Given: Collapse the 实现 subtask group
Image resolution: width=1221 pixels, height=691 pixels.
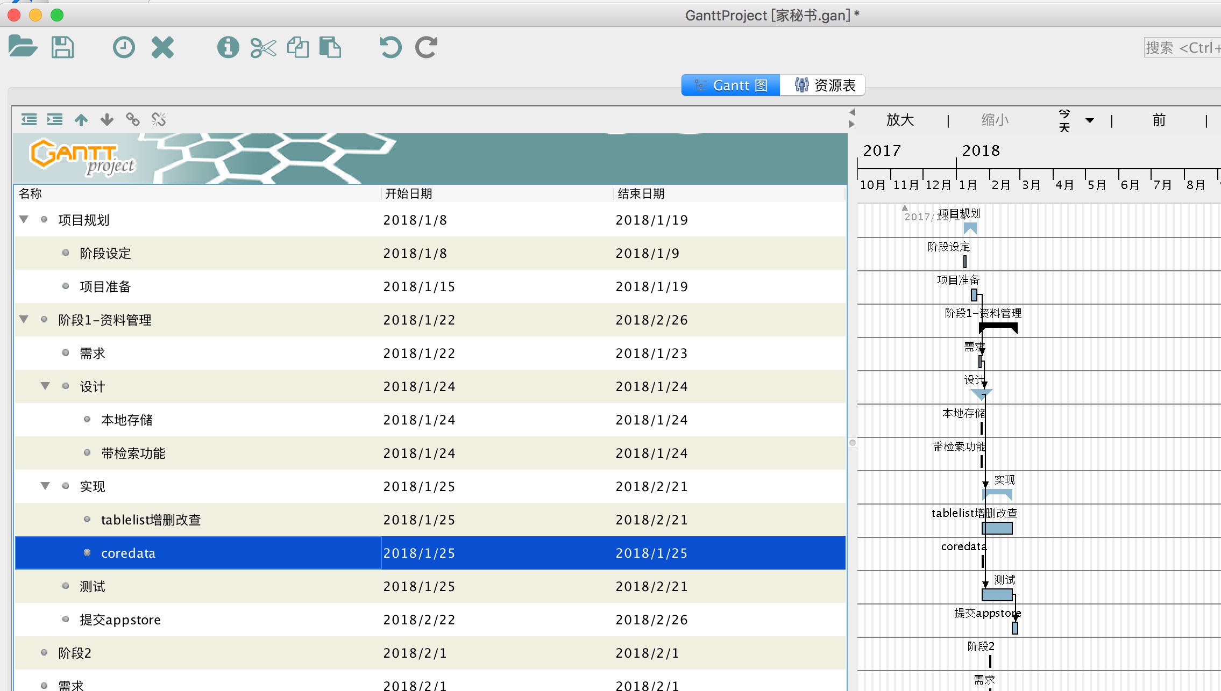Looking at the screenshot, I should (45, 486).
